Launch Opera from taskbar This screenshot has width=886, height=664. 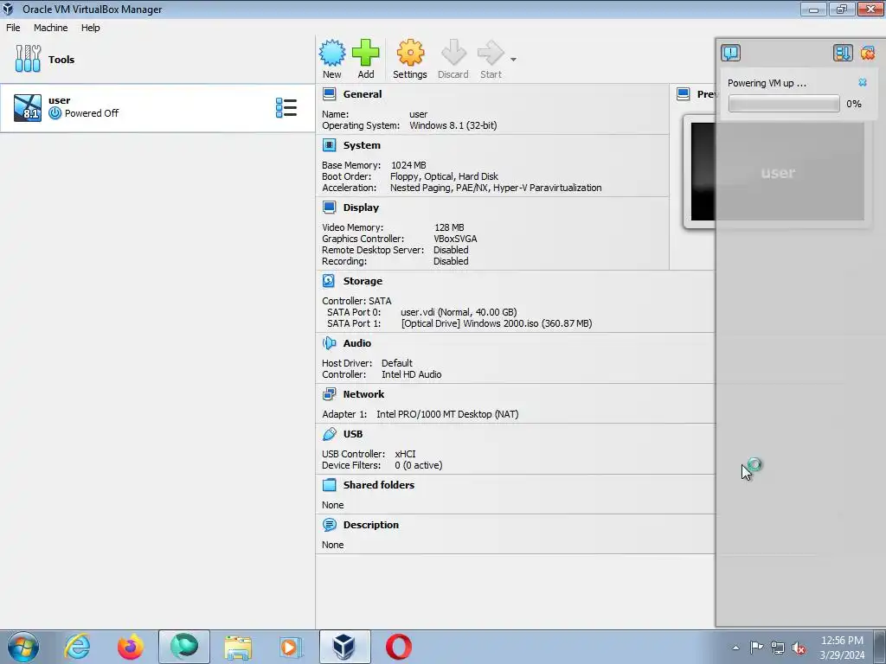click(398, 647)
